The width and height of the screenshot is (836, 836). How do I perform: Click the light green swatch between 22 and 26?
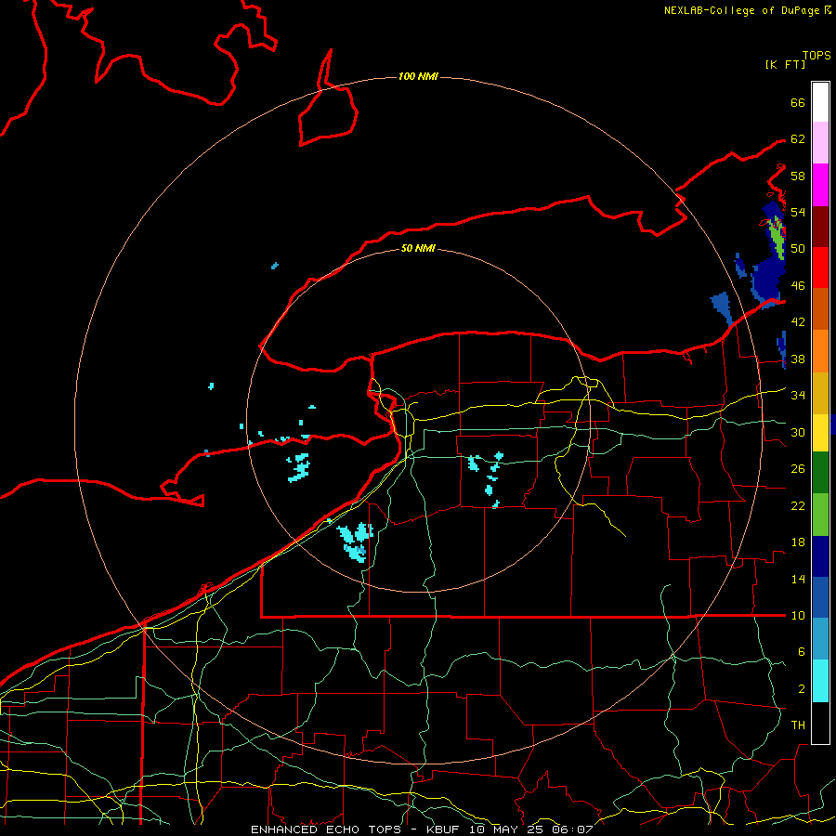[820, 515]
